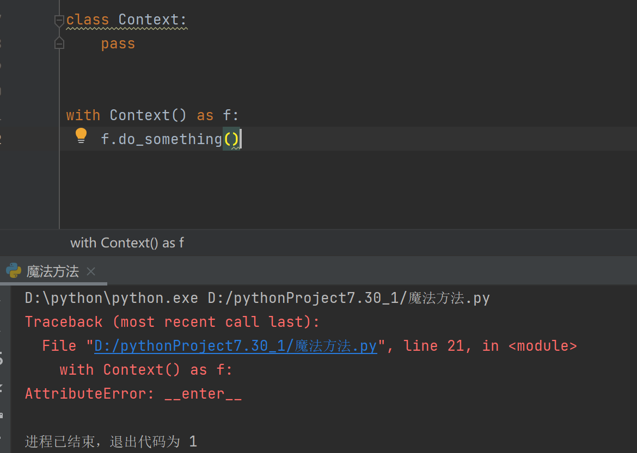The width and height of the screenshot is (637, 453).
Task: Click the 'class' keyword in the editor
Action: (88, 20)
